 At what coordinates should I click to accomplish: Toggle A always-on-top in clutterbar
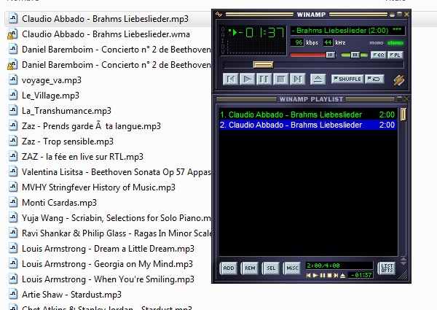coord(223,34)
